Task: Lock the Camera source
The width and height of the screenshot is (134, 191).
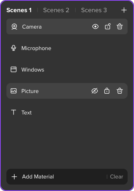Action: tap(108, 26)
